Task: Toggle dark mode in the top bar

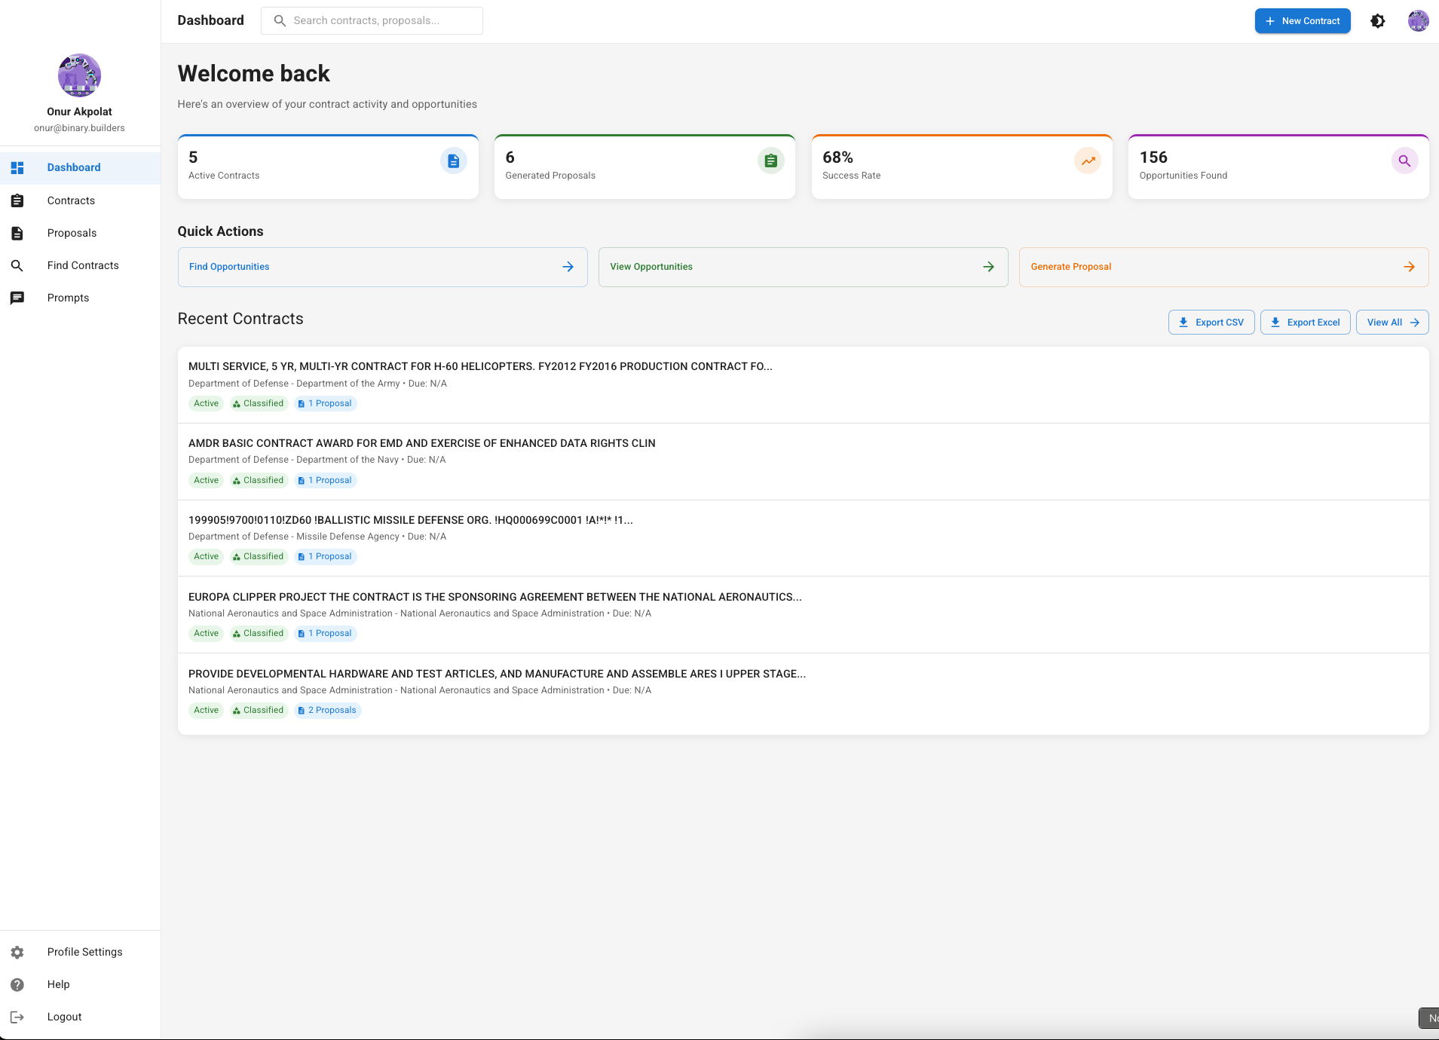Action: tap(1377, 20)
